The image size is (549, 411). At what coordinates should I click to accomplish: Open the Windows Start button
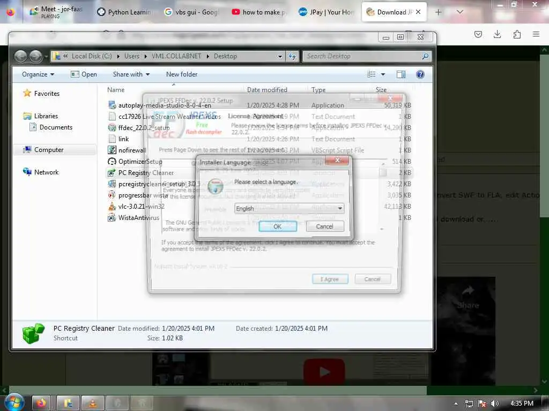click(x=14, y=403)
